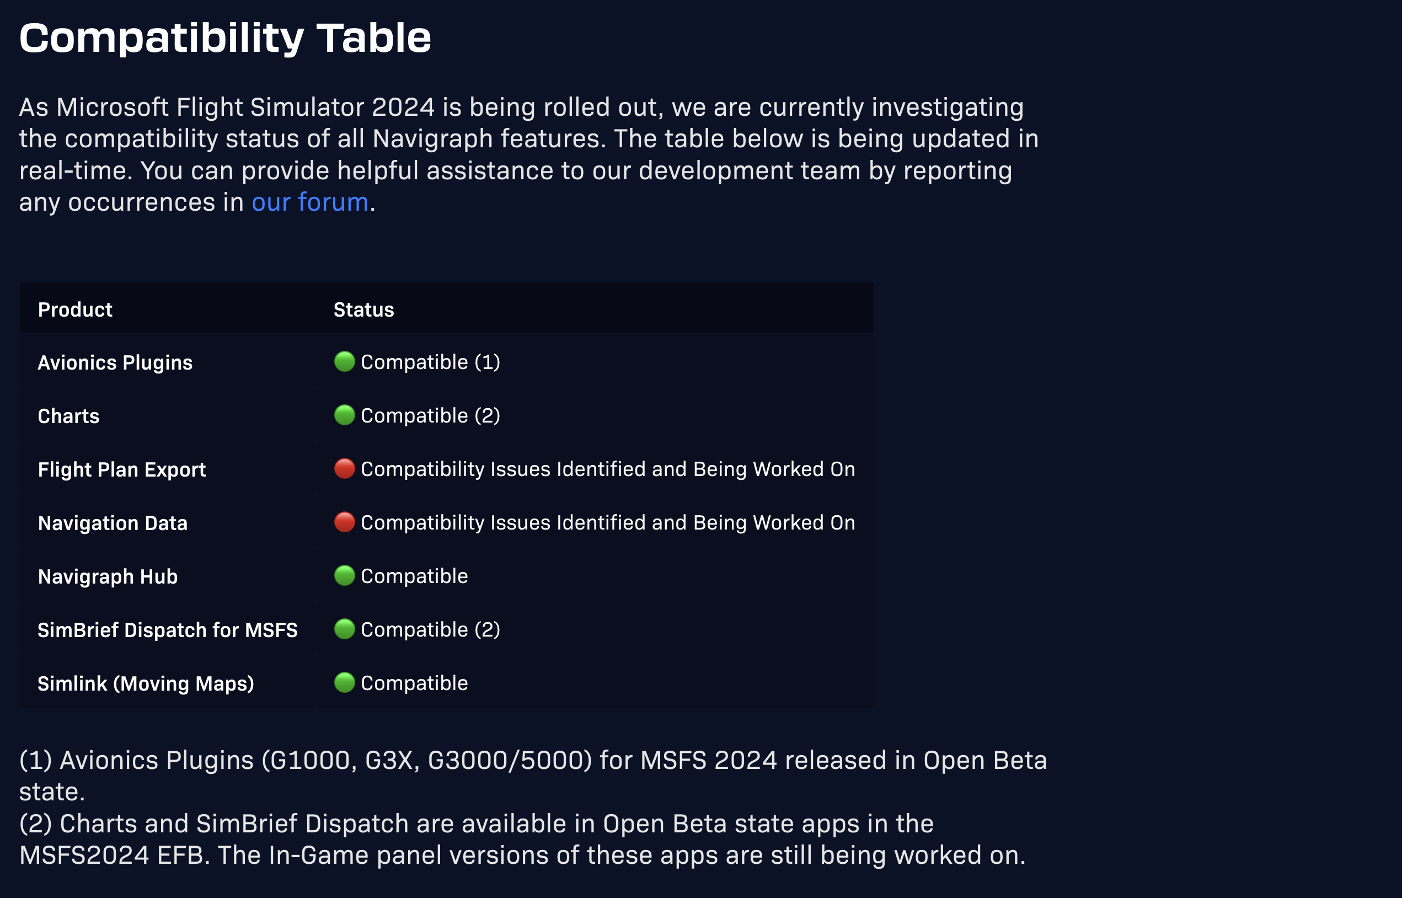Image resolution: width=1402 pixels, height=898 pixels.
Task: Click the Navigation Data product name
Action: [113, 523]
